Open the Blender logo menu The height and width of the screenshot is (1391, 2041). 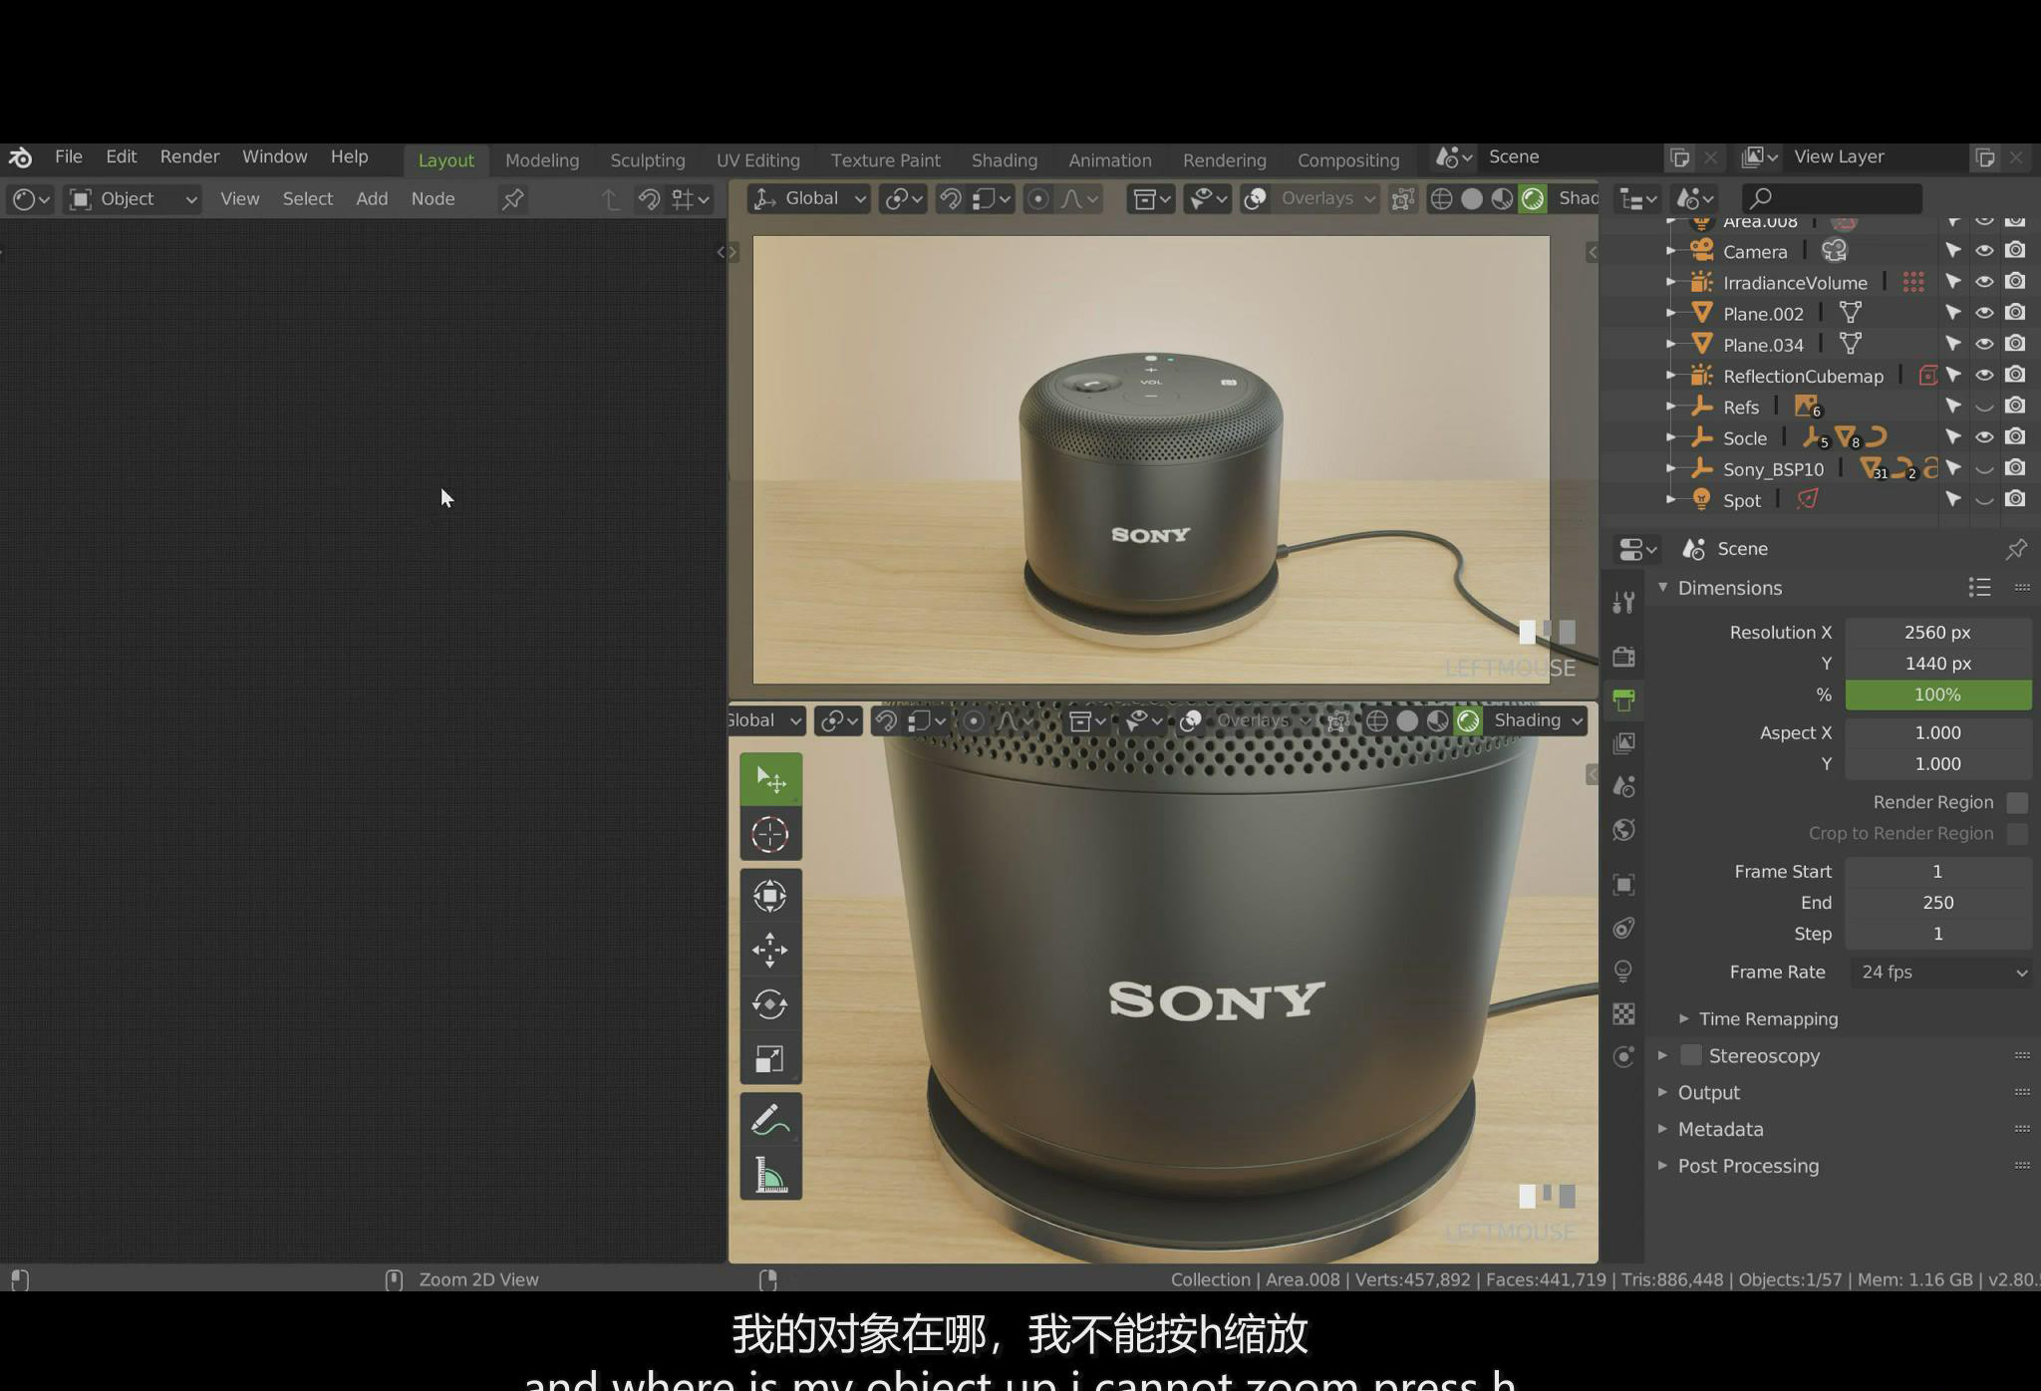click(x=20, y=157)
